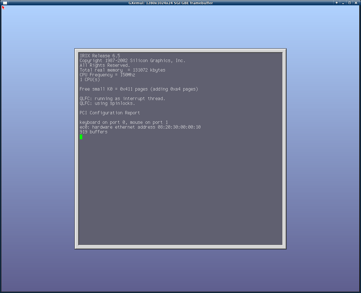Click the green console cursor block
Image resolution: width=361 pixels, height=293 pixels.
point(81,137)
